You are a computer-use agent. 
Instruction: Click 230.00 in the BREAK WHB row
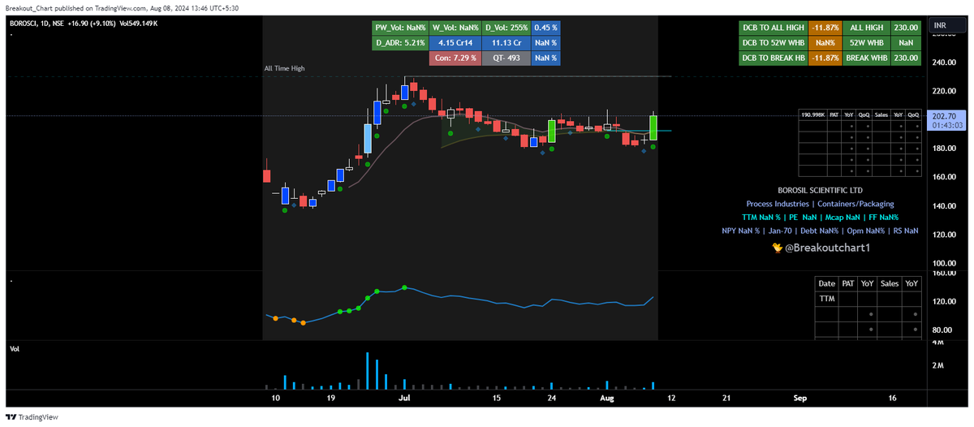(906, 58)
